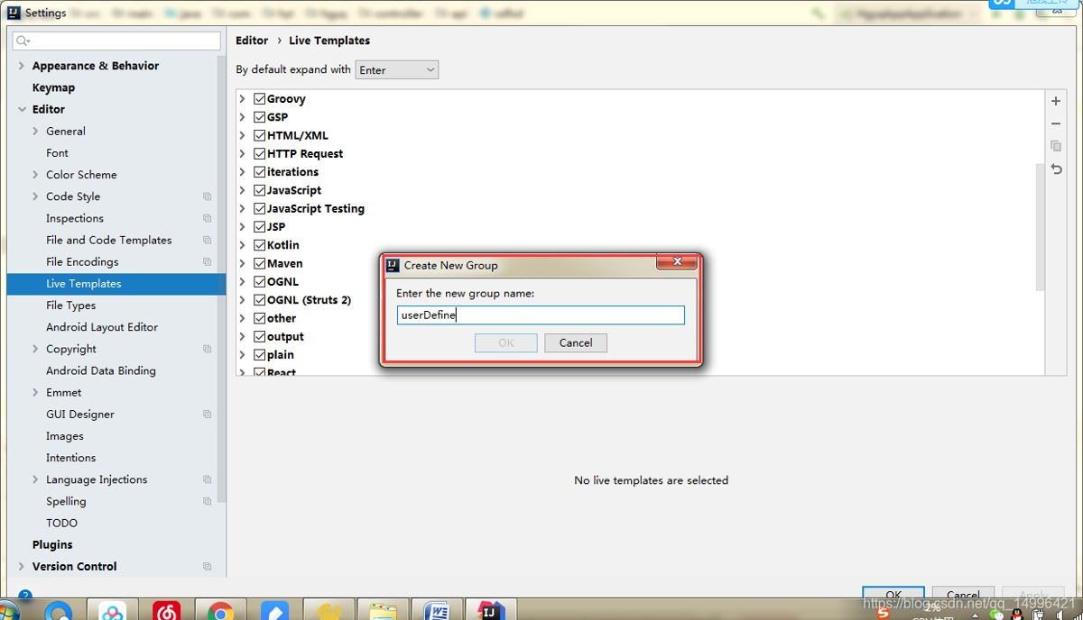Click Cancel in Create New Group dialog
Image resolution: width=1083 pixels, height=620 pixels.
click(576, 342)
